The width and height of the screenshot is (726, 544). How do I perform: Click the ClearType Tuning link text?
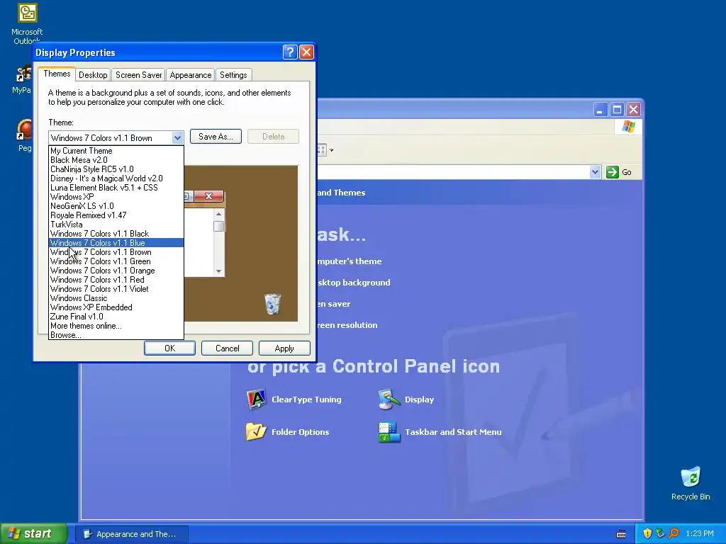click(306, 399)
